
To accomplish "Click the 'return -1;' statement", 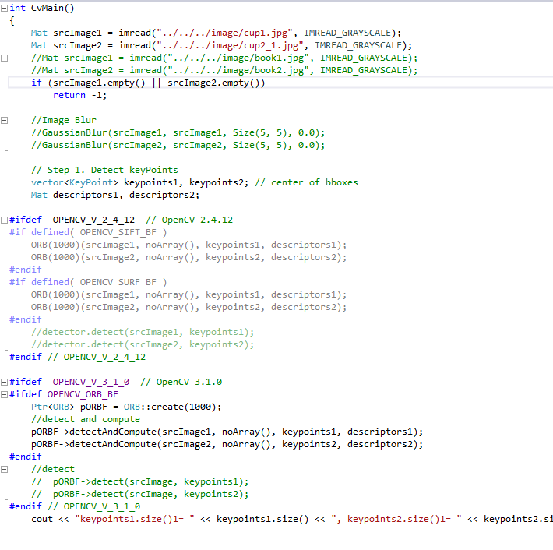I will point(79,95).
